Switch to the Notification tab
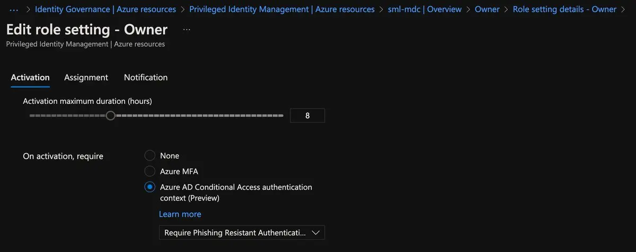Image resolution: width=636 pixels, height=252 pixels. coord(146,77)
